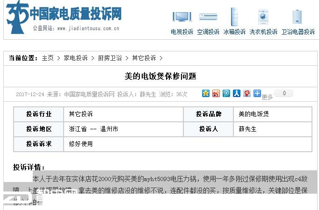Click the refrigerator icon
The width and height of the screenshot is (319, 210).
click(234, 17)
